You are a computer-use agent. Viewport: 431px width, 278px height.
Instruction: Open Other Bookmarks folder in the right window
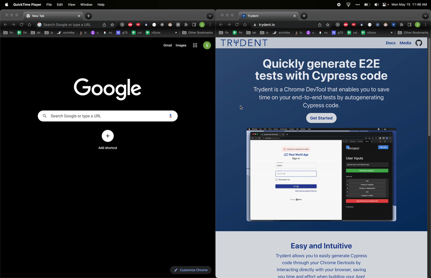tap(413, 32)
